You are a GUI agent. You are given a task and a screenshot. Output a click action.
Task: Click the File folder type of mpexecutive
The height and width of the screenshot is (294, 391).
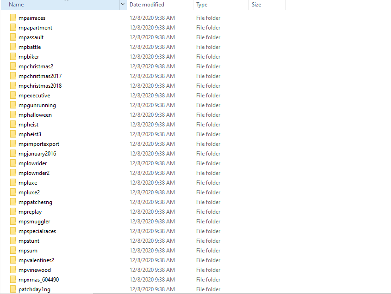pos(208,96)
